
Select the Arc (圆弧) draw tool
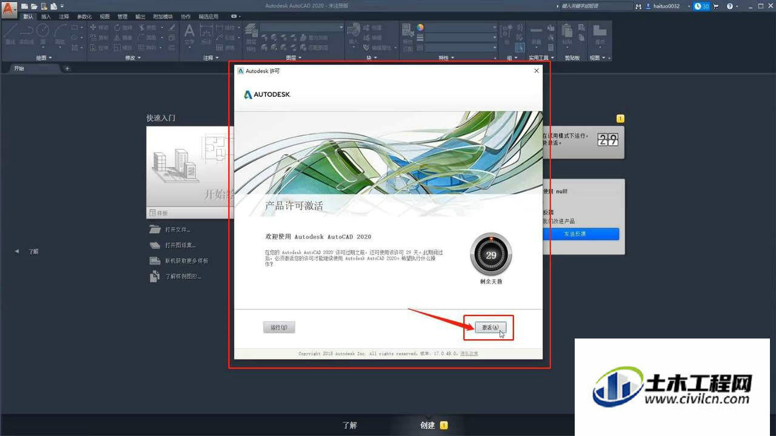60,35
